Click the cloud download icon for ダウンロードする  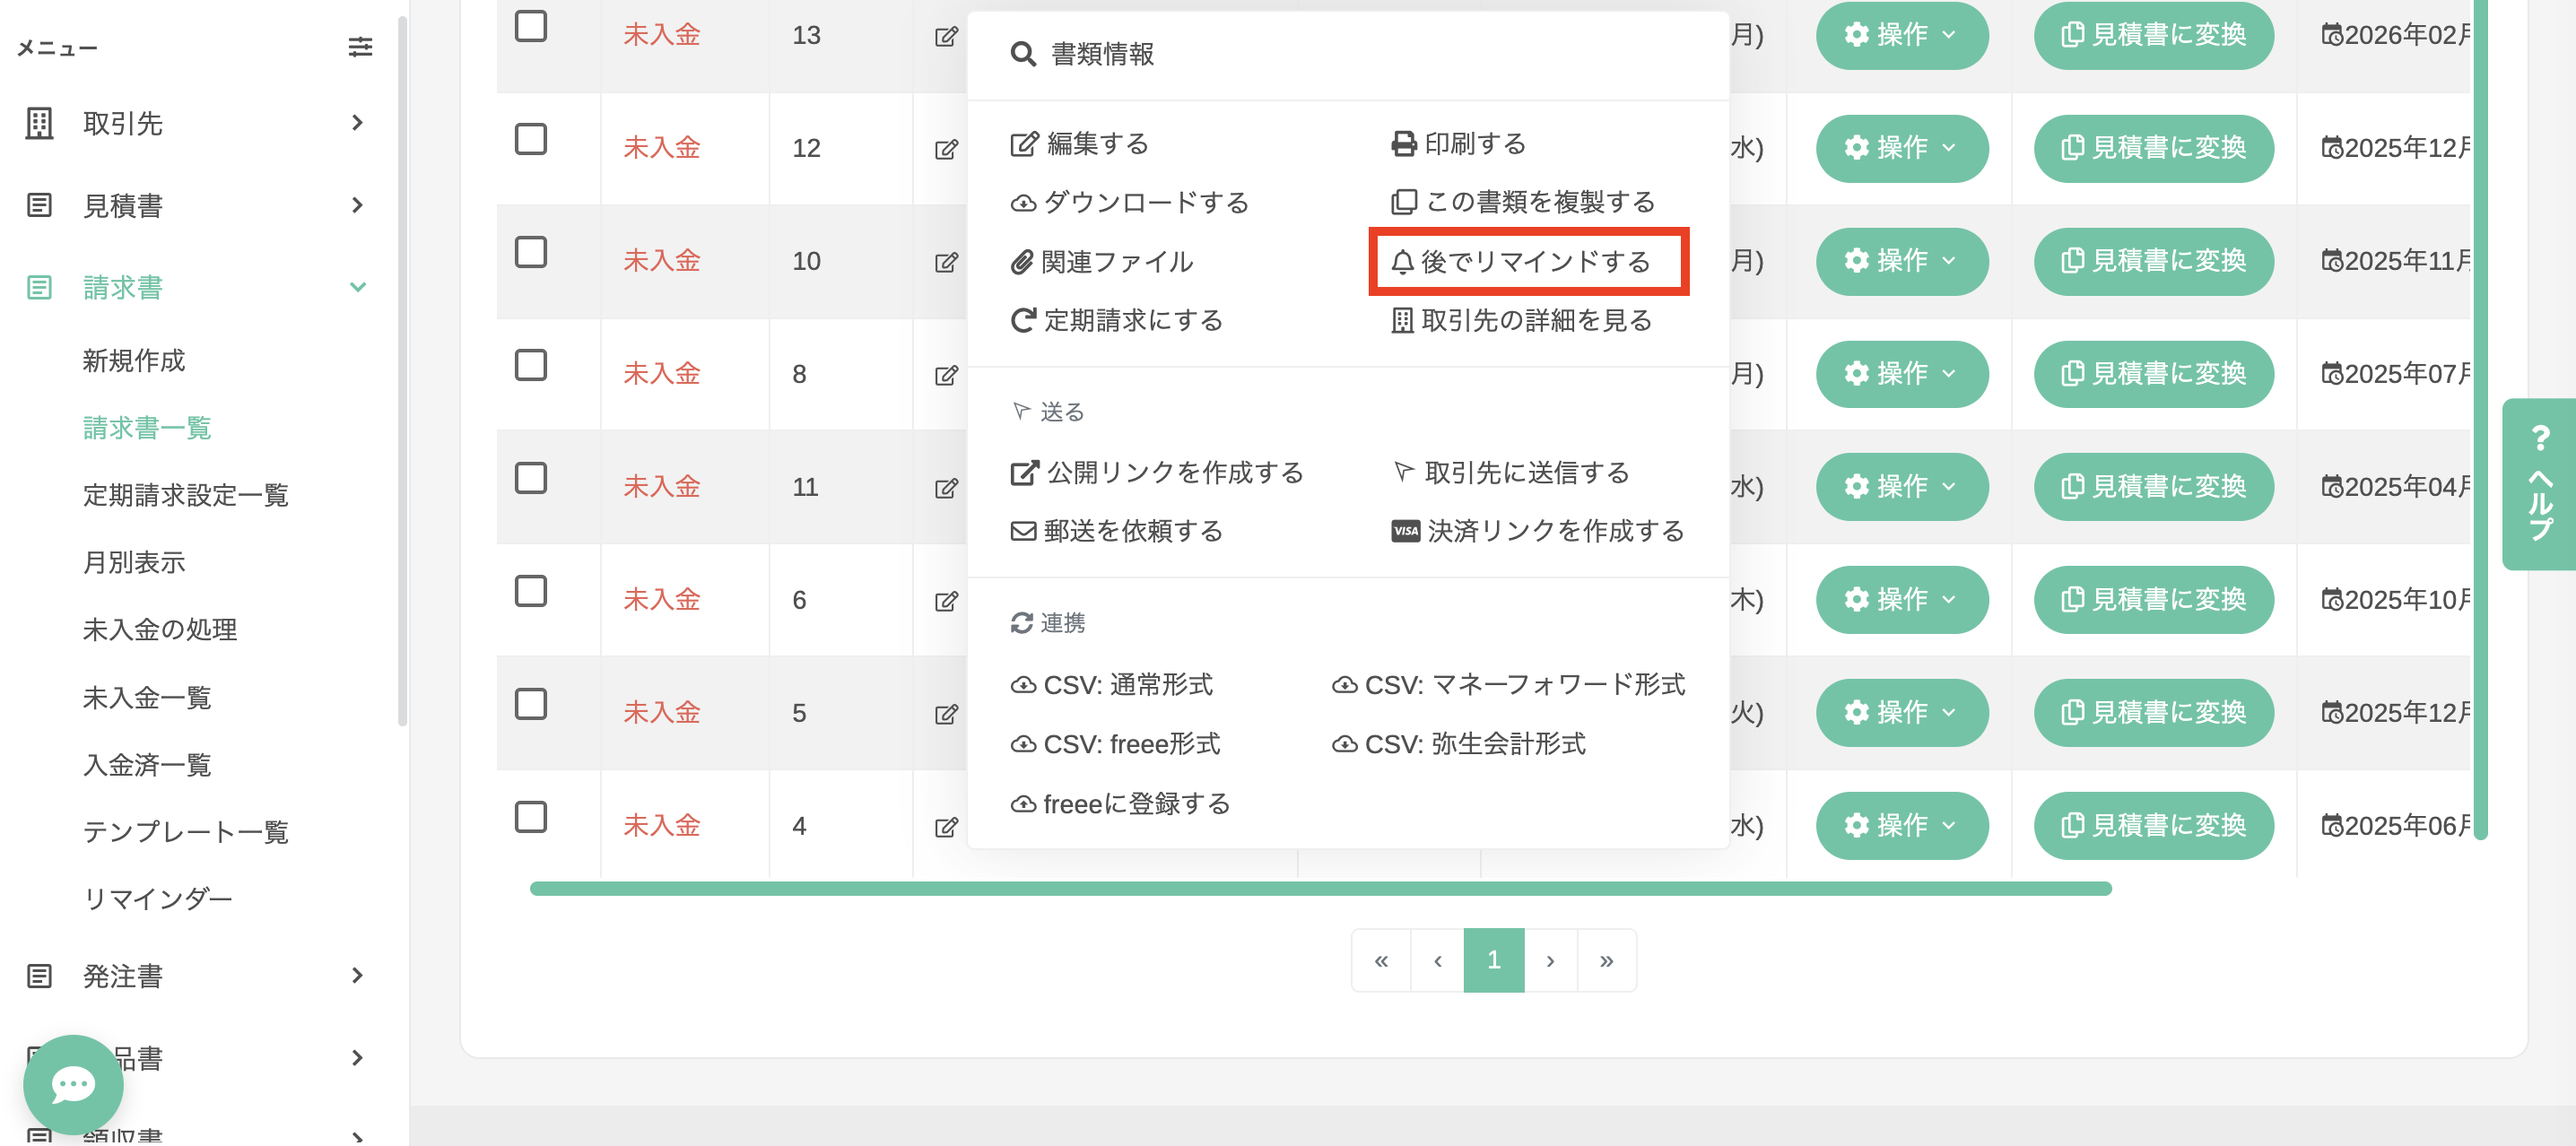[1022, 203]
